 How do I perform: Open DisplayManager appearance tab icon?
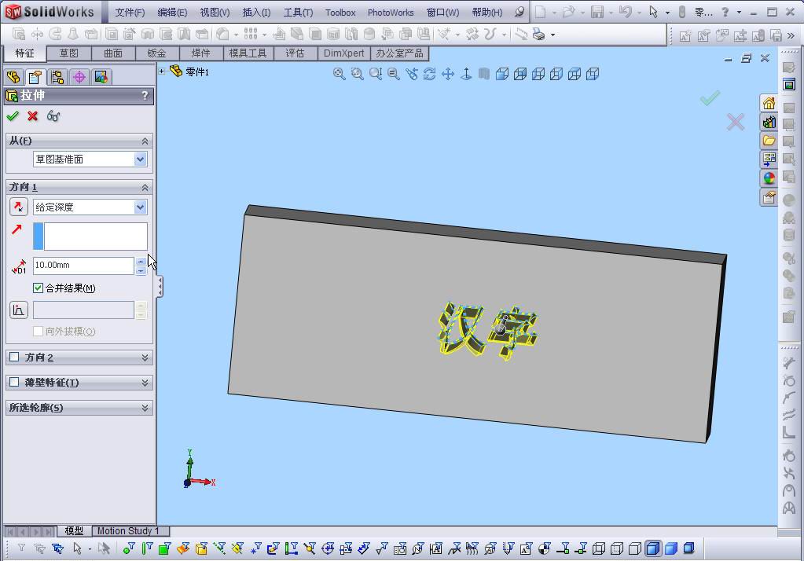tap(101, 78)
